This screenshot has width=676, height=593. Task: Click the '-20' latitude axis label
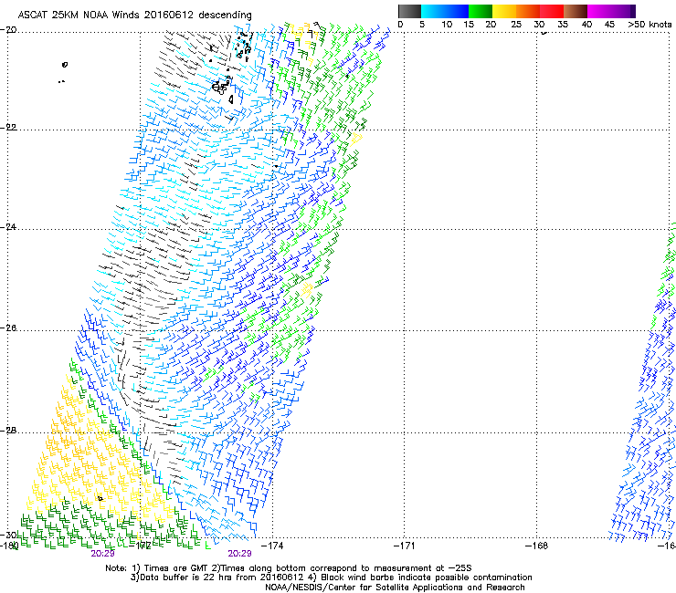point(8,30)
